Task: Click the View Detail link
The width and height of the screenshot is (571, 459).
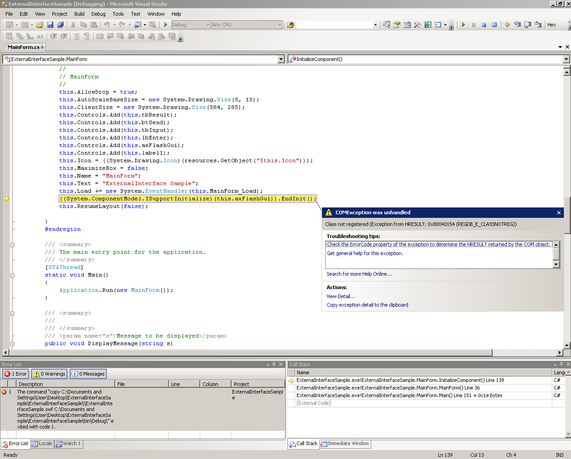Action: [x=341, y=296]
